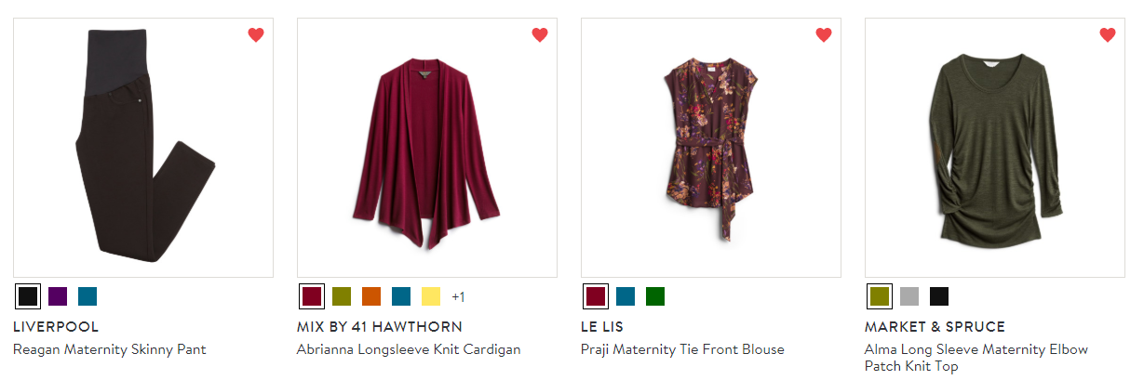Click the floral blouse product image

click(x=710, y=147)
